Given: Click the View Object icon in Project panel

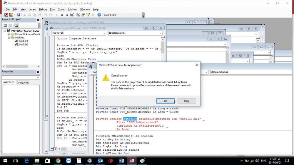Looking at the screenshot, I should (10, 25).
